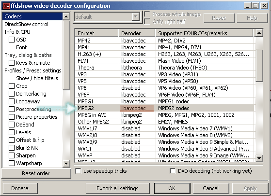Toggle the OSD checkbox
Screen dimensions: 271x196
coord(12,40)
